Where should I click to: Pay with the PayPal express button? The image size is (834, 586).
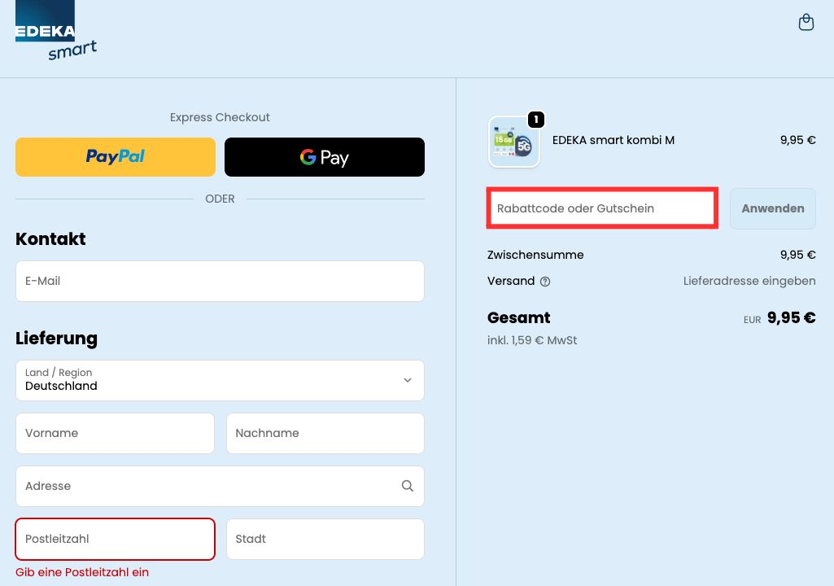[x=116, y=157]
